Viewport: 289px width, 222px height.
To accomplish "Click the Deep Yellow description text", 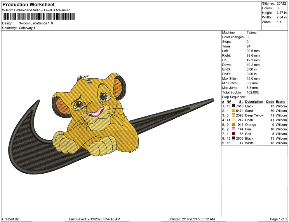I will [x=254, y=115].
